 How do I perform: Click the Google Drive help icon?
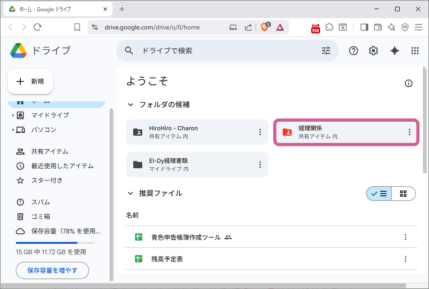click(353, 51)
